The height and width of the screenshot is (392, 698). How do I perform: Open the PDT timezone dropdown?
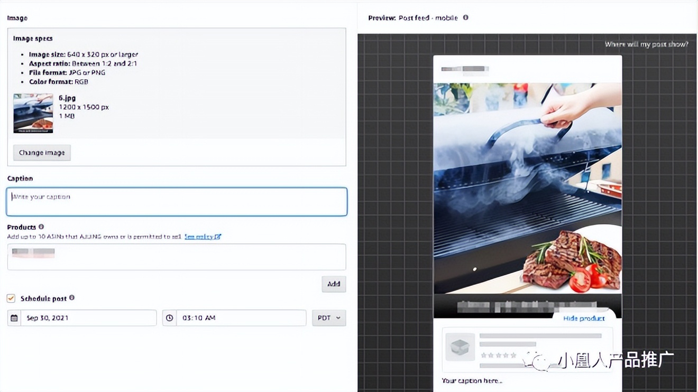click(x=329, y=318)
